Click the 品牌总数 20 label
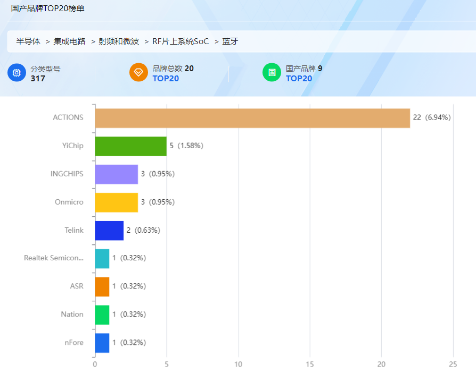Screen dimensions: 476x382 [x=173, y=69]
